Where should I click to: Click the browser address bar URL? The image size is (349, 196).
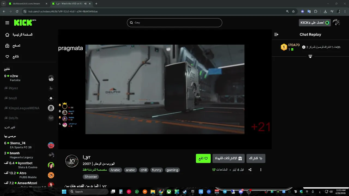63,11
